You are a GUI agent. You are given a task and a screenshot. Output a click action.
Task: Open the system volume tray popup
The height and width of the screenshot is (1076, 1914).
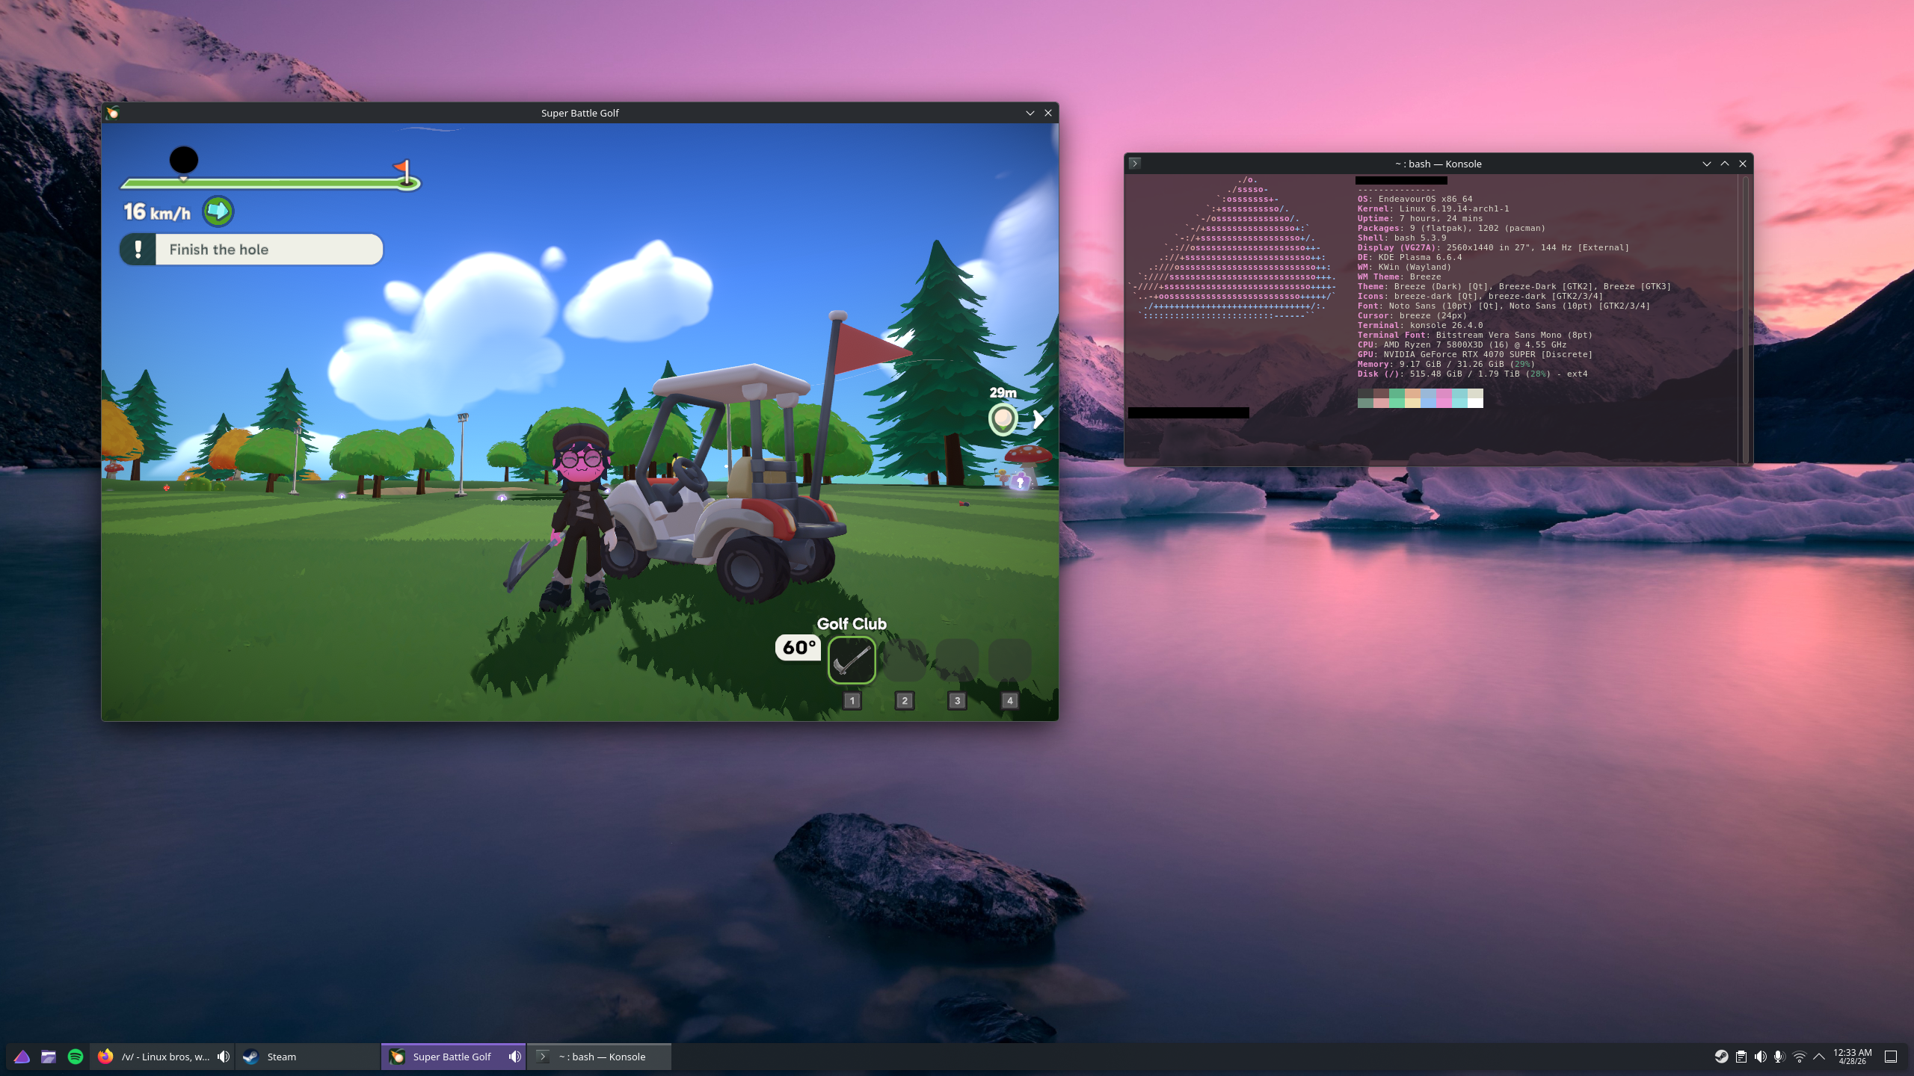[1761, 1057]
